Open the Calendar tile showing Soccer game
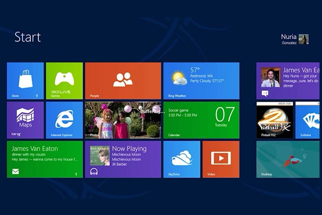The height and width of the screenshot is (215, 322). click(201, 120)
